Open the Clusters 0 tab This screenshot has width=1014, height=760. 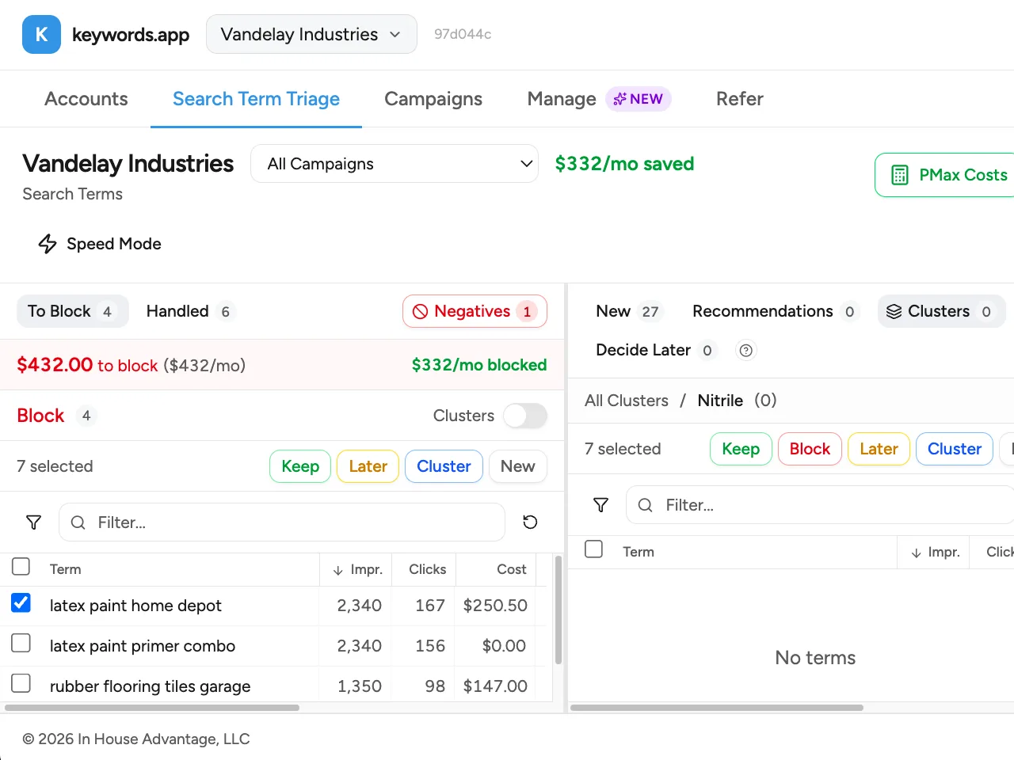941,311
